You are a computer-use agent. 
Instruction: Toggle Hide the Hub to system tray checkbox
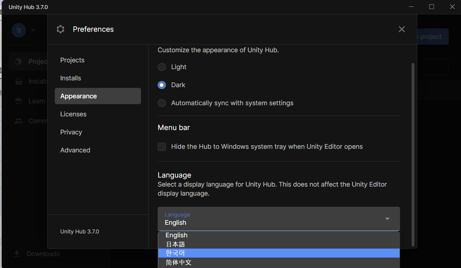(162, 147)
